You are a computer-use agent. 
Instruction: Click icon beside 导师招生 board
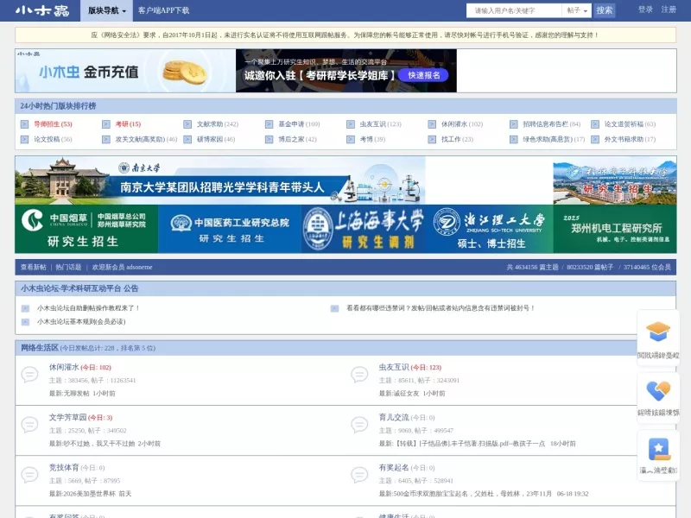[x=25, y=124]
